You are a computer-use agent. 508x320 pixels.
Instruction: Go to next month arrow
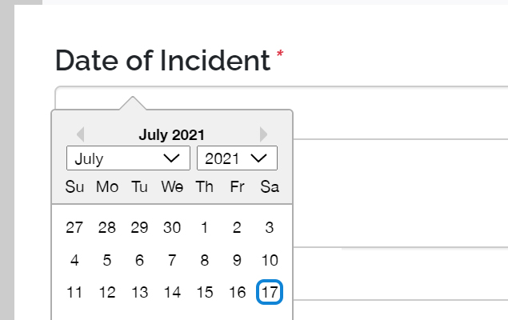click(264, 134)
